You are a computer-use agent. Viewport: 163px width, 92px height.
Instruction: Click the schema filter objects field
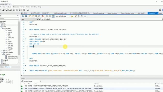pos(10,18)
